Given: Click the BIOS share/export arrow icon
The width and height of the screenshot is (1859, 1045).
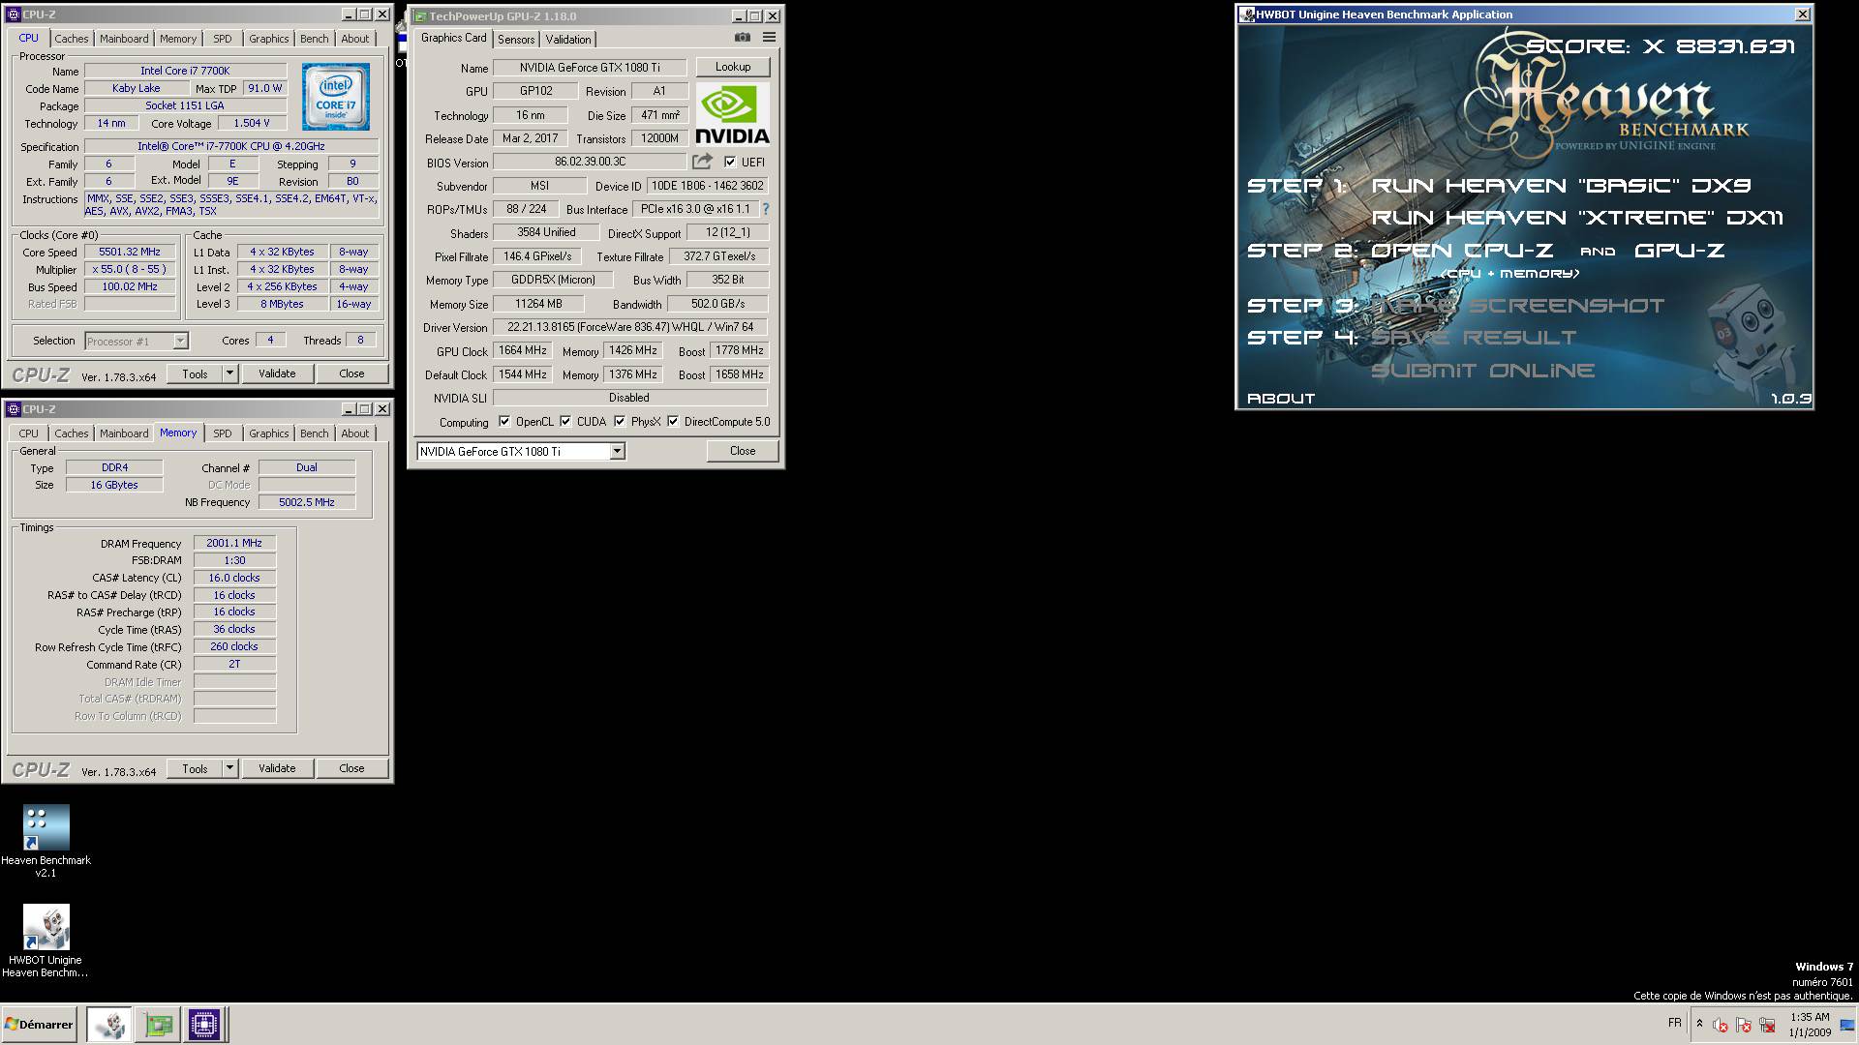Looking at the screenshot, I should [702, 162].
